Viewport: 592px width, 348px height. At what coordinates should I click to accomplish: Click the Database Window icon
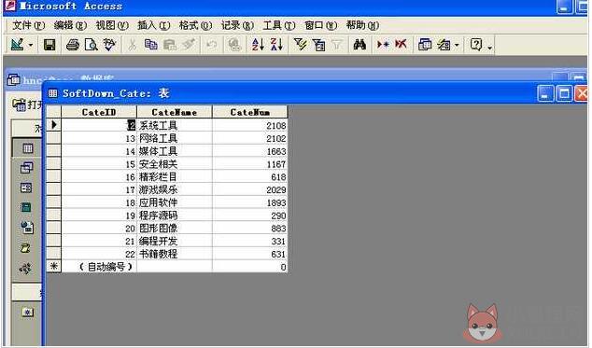tap(425, 45)
